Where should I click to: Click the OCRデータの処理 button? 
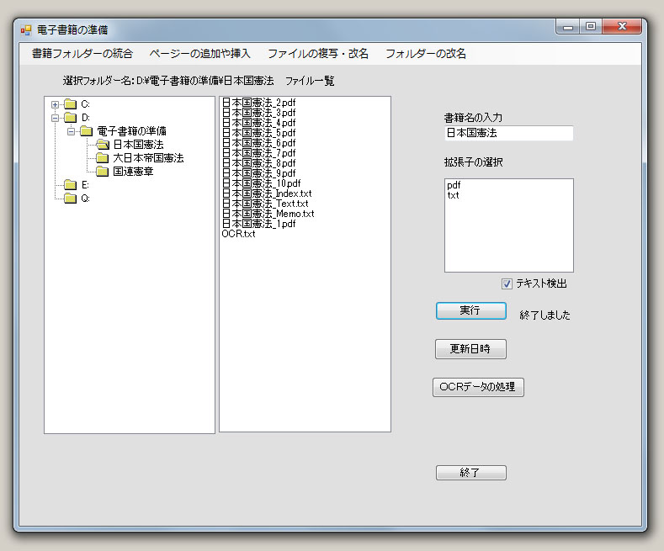click(478, 387)
